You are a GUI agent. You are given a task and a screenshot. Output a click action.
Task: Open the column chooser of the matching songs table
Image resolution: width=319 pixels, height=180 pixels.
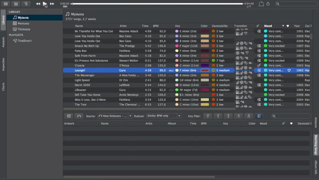coord(311,123)
